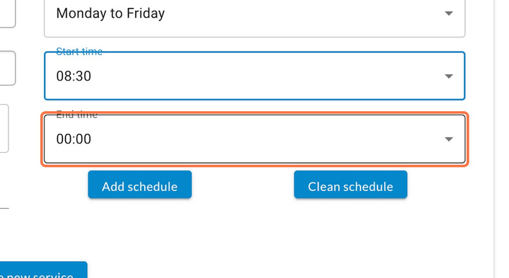Click the partially visible new service button
Image resolution: width=509 pixels, height=278 pixels.
coord(44,270)
